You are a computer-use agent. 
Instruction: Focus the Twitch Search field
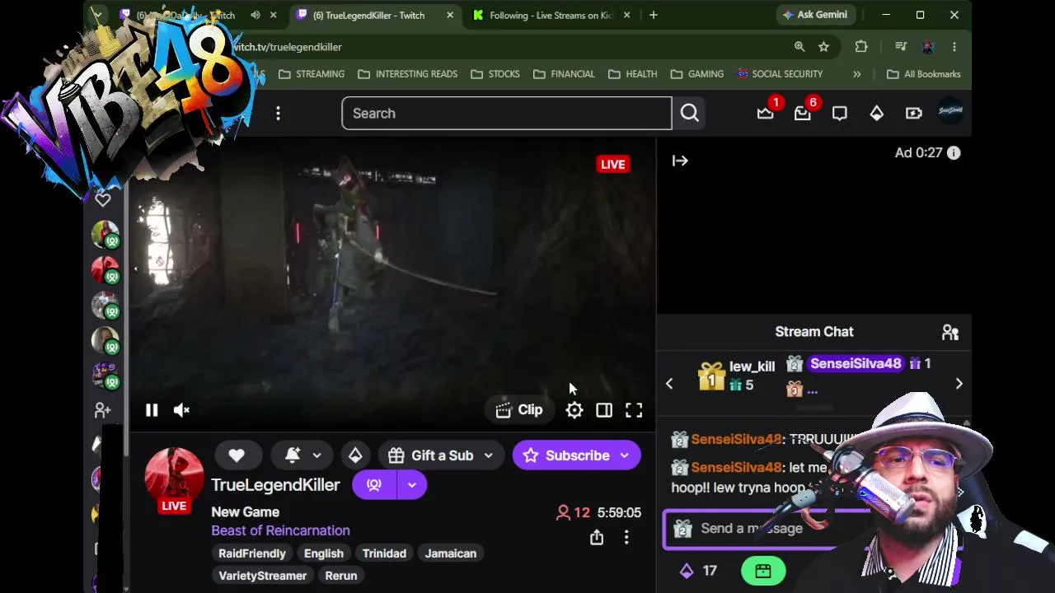pos(507,114)
